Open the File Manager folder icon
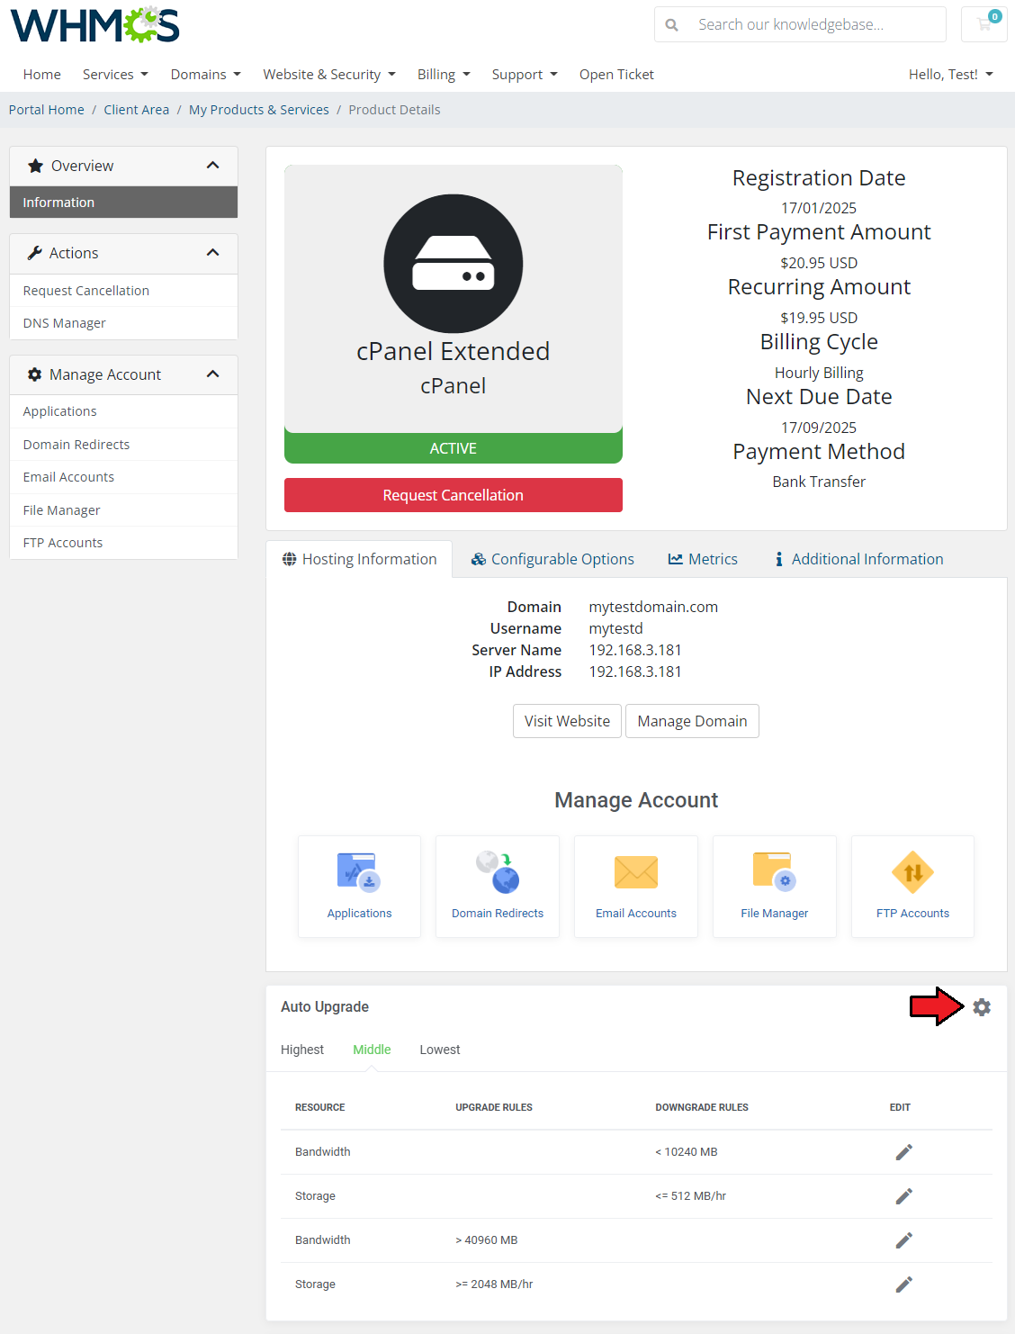Image resolution: width=1015 pixels, height=1334 pixels. pyautogui.click(x=775, y=871)
